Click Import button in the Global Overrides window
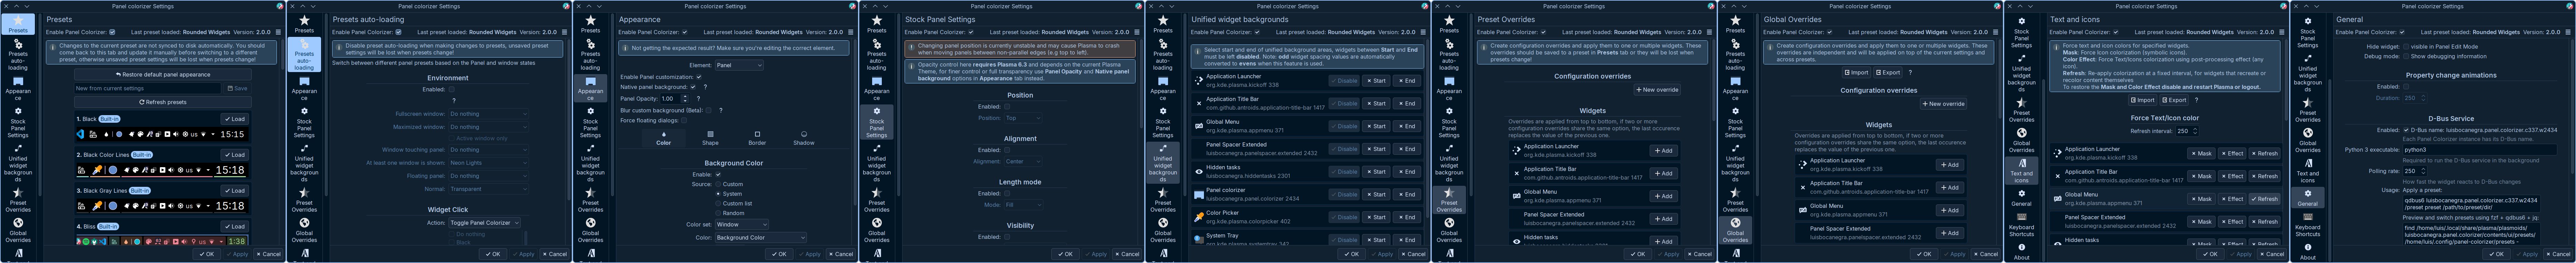The width and height of the screenshot is (2576, 263). (x=1857, y=72)
